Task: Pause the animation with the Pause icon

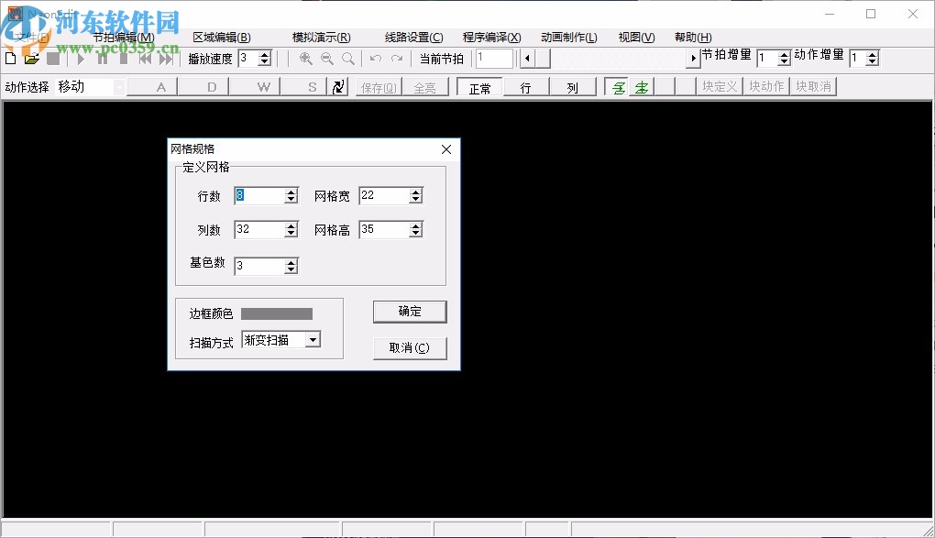Action: point(102,58)
